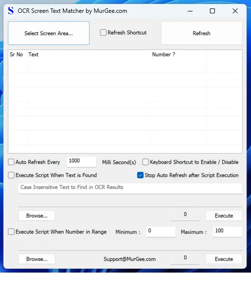Click Execute button in the bottom row
The height and width of the screenshot is (281, 251).
click(x=224, y=259)
